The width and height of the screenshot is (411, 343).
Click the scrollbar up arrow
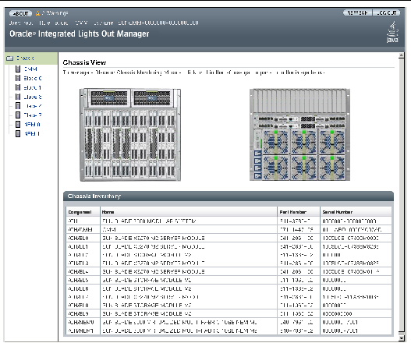coord(402,55)
